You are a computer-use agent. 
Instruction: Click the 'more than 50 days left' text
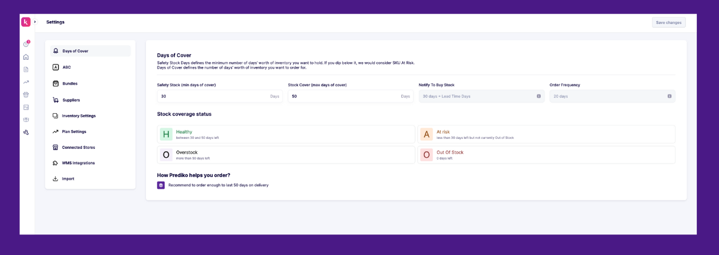[x=193, y=158]
